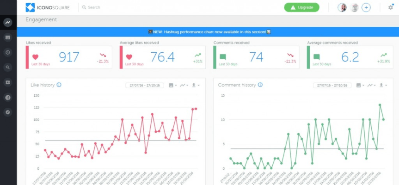This screenshot has width=399, height=185.
Task: Click the Facebook icon in sidebar
Action: (7, 98)
